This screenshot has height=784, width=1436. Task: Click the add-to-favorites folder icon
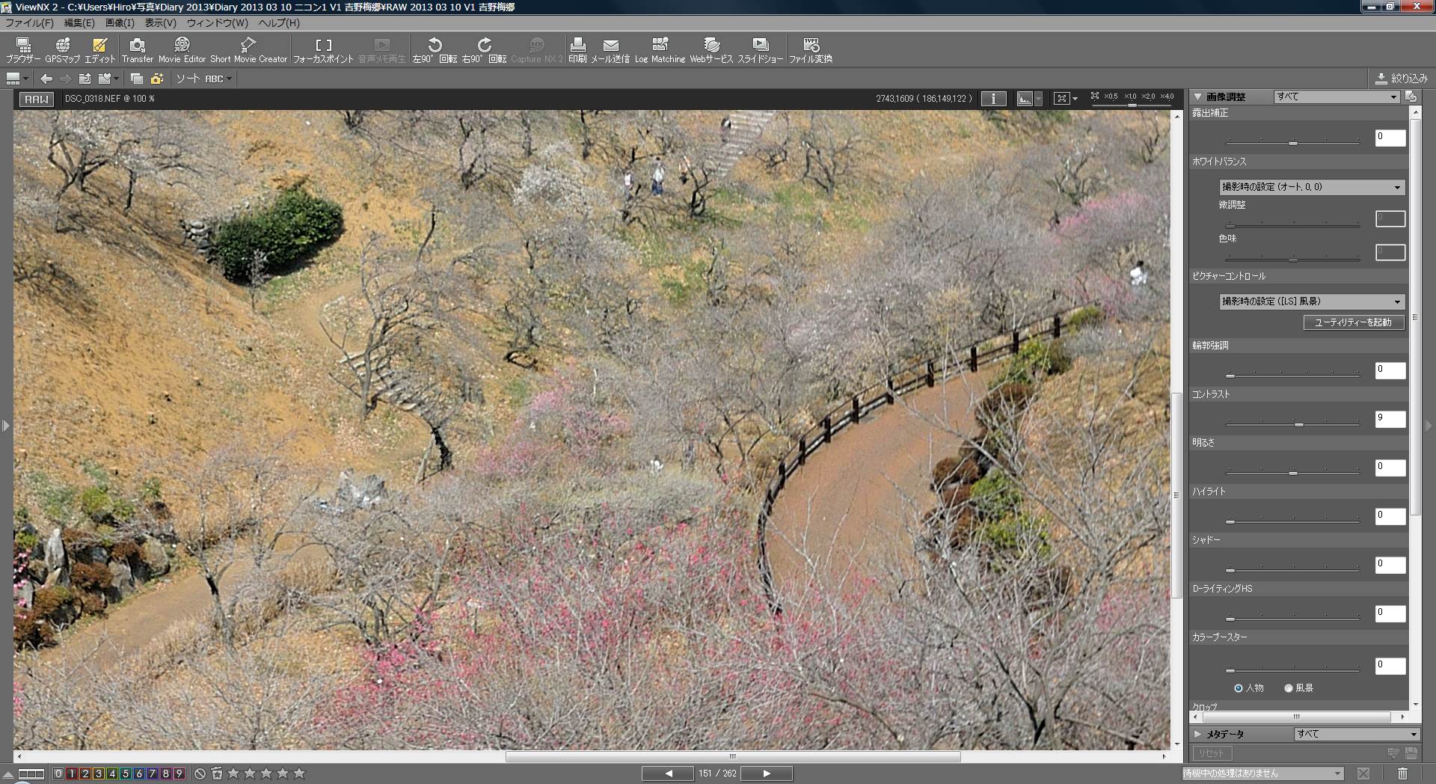(105, 79)
